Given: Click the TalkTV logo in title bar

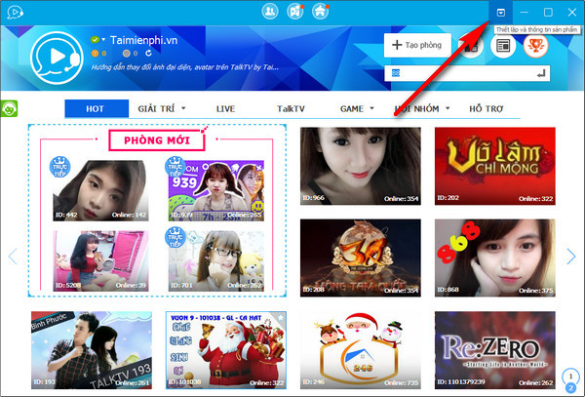Looking at the screenshot, I should point(15,13).
